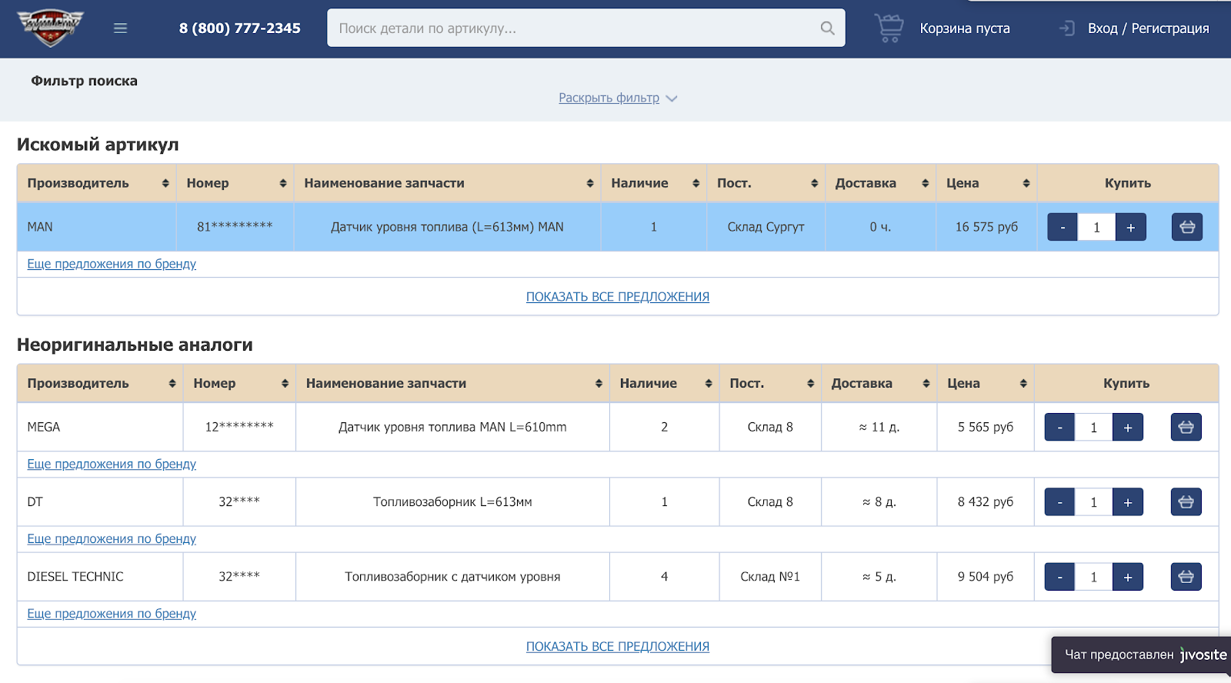This screenshot has height=683, width=1231.
Task: Select the MAN part number 81*********
Action: [235, 226]
